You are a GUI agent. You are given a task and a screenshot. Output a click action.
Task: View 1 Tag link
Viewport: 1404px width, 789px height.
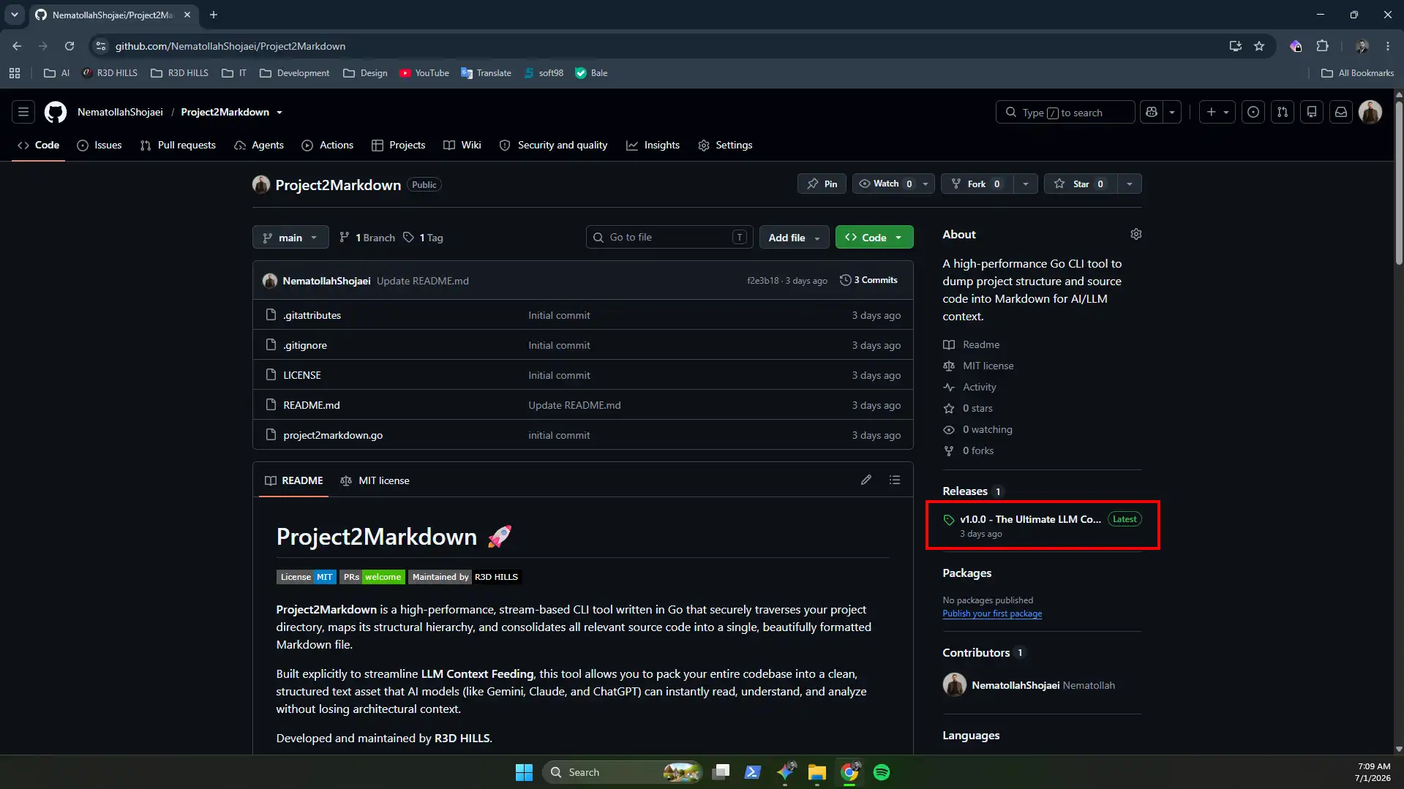click(423, 238)
